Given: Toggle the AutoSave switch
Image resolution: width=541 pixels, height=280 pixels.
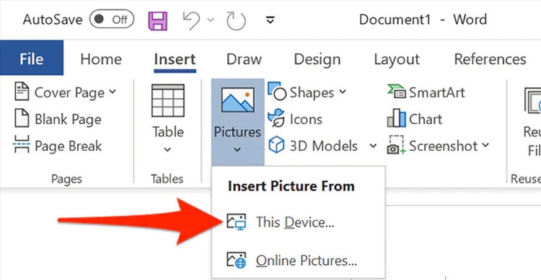Looking at the screenshot, I should (x=112, y=19).
